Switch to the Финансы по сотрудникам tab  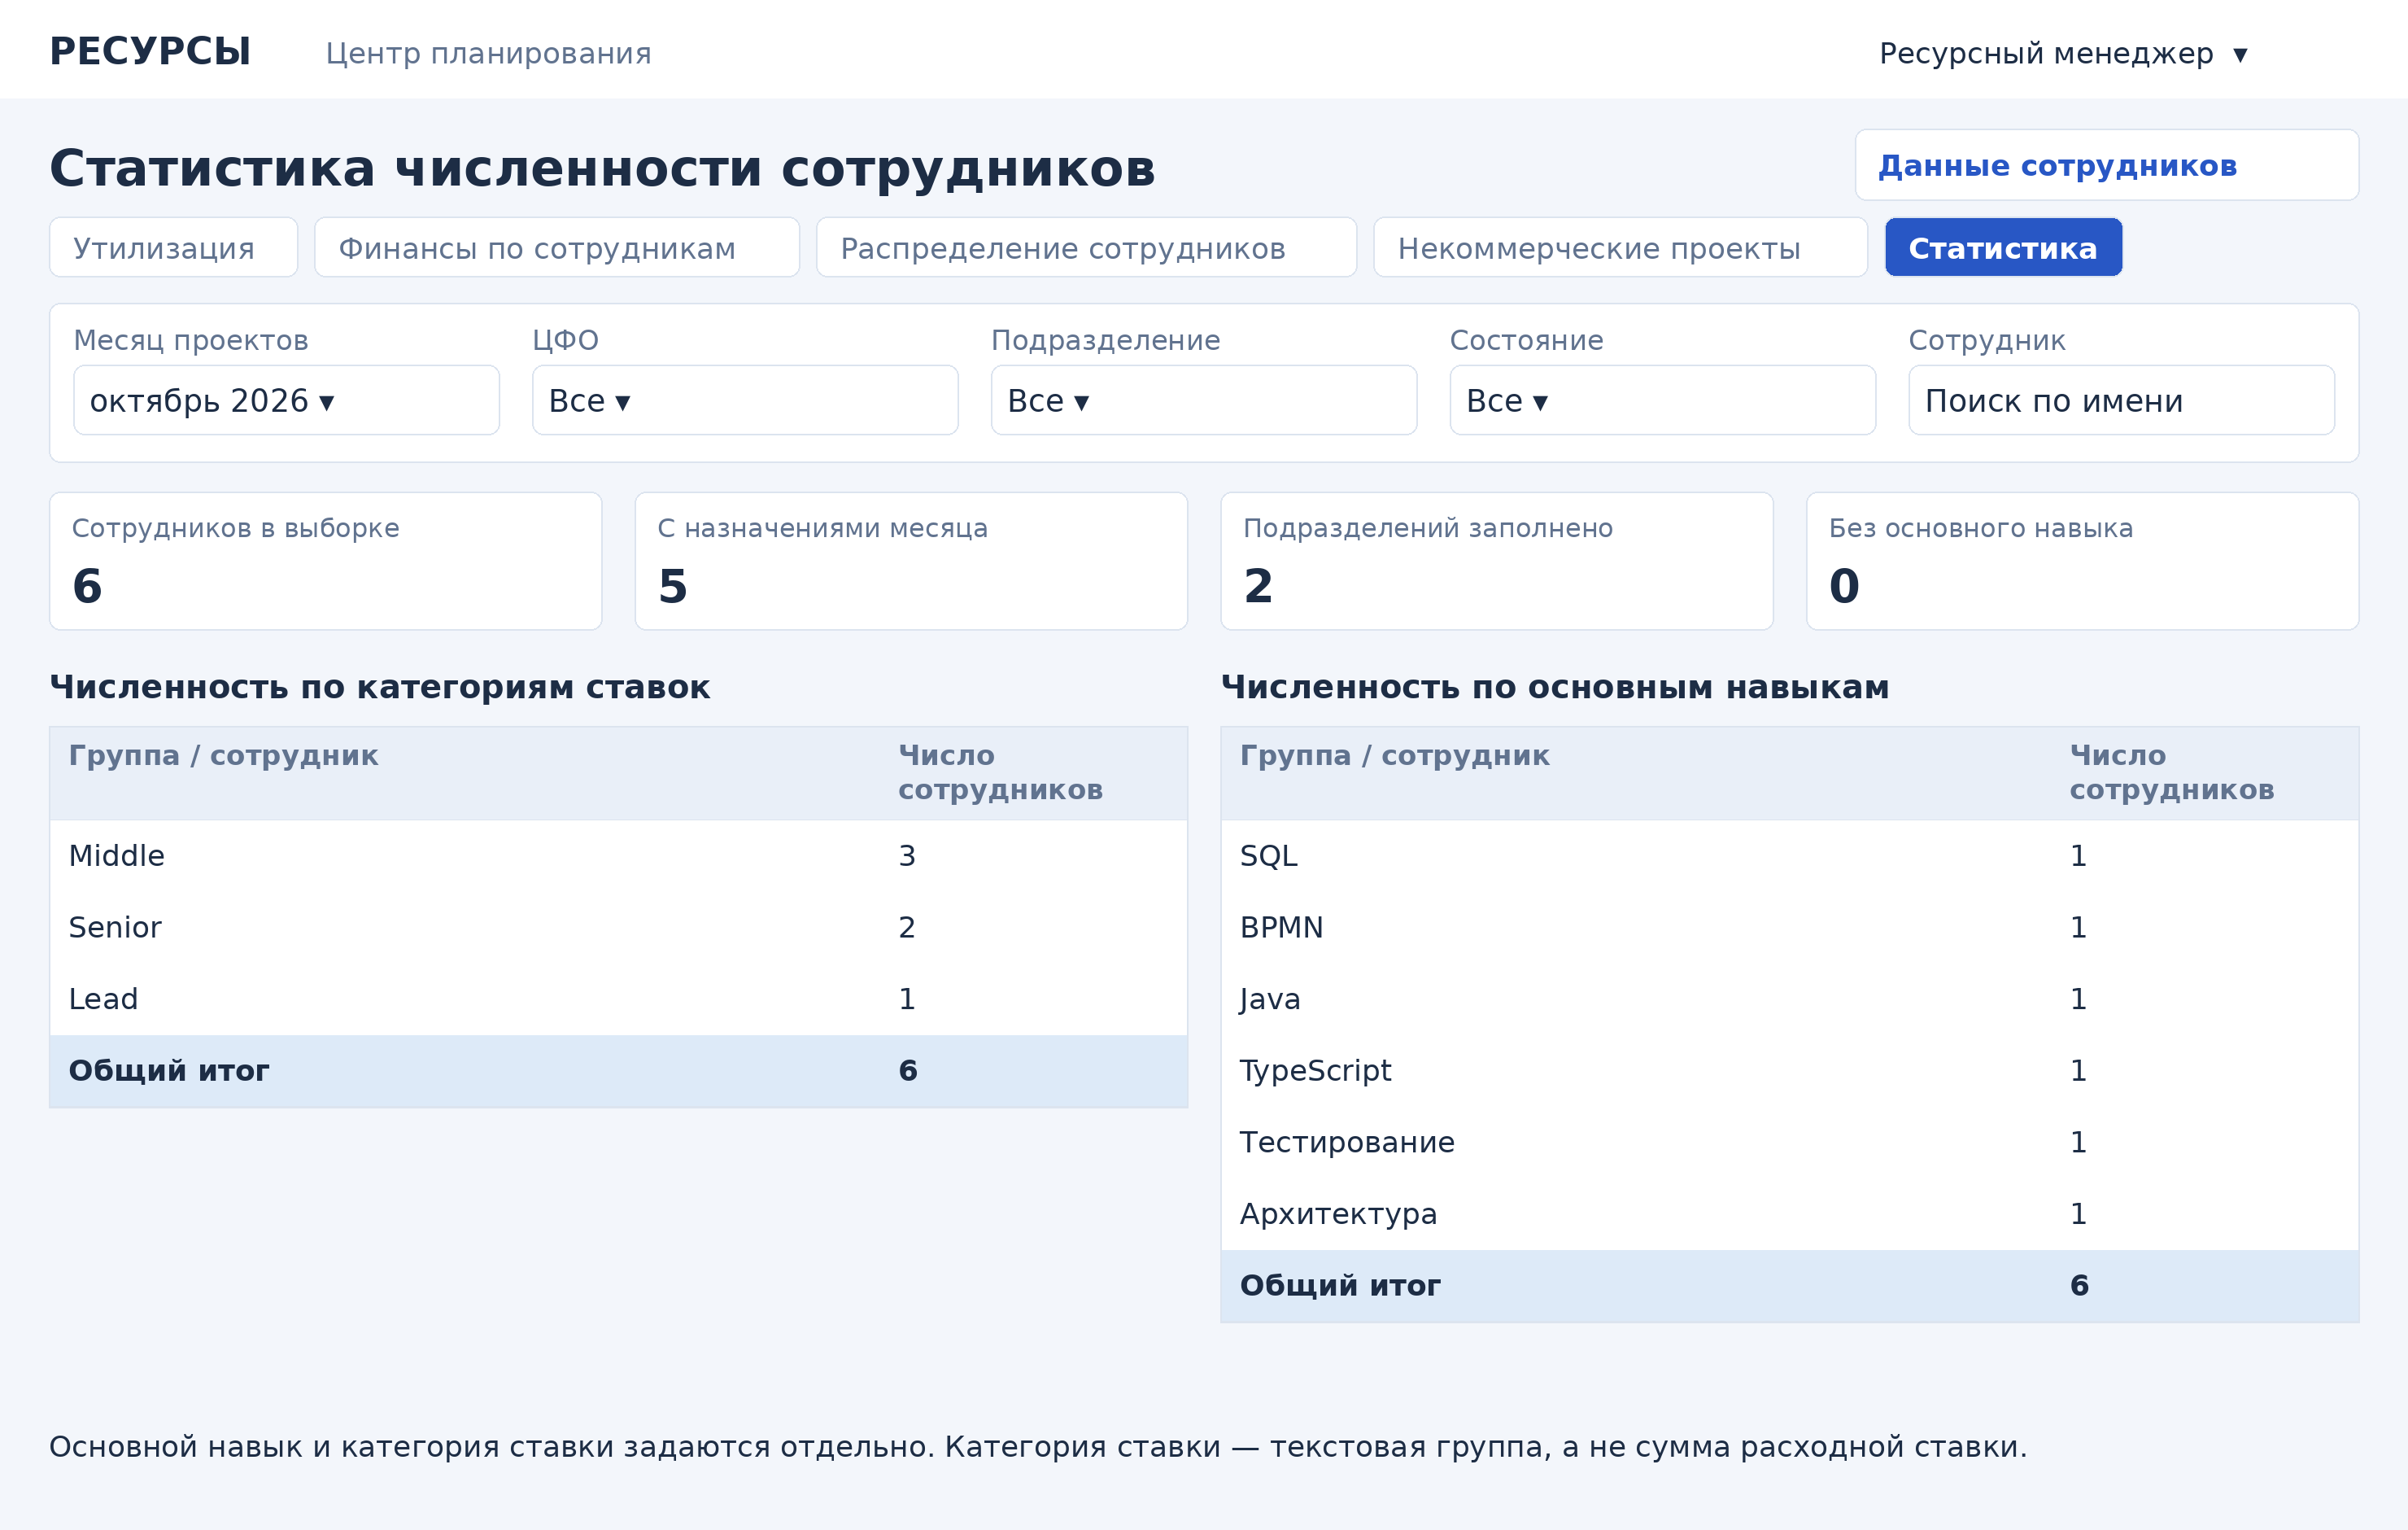pyautogui.click(x=556, y=247)
